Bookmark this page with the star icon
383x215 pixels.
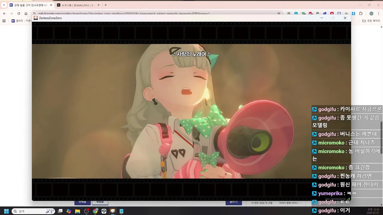click(279, 13)
